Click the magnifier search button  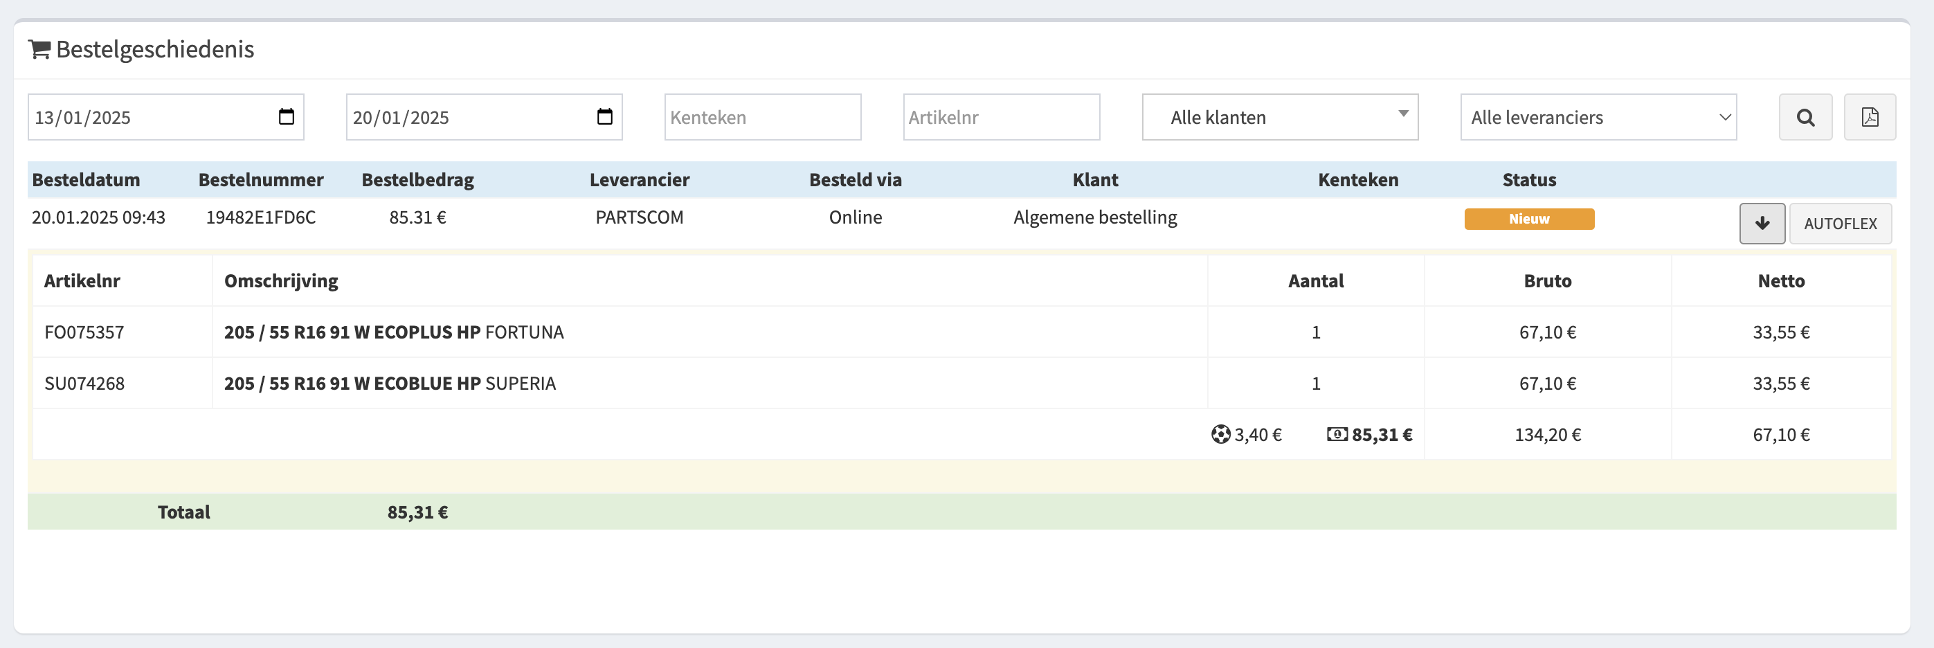pyautogui.click(x=1805, y=117)
